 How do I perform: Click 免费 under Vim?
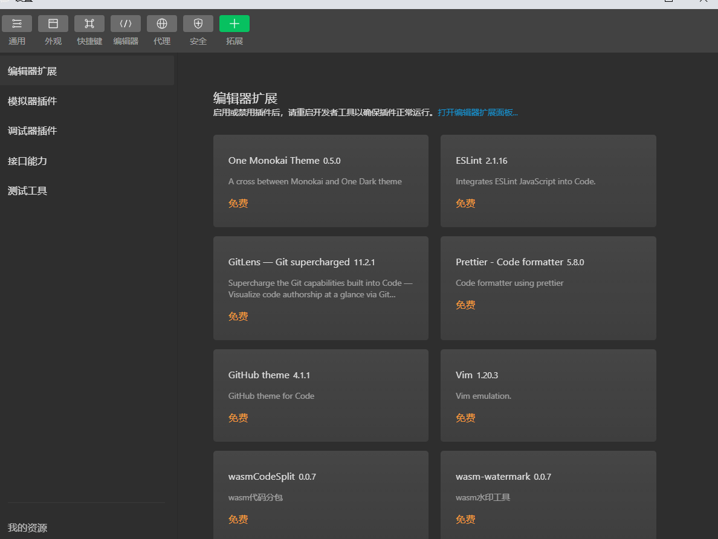(466, 418)
